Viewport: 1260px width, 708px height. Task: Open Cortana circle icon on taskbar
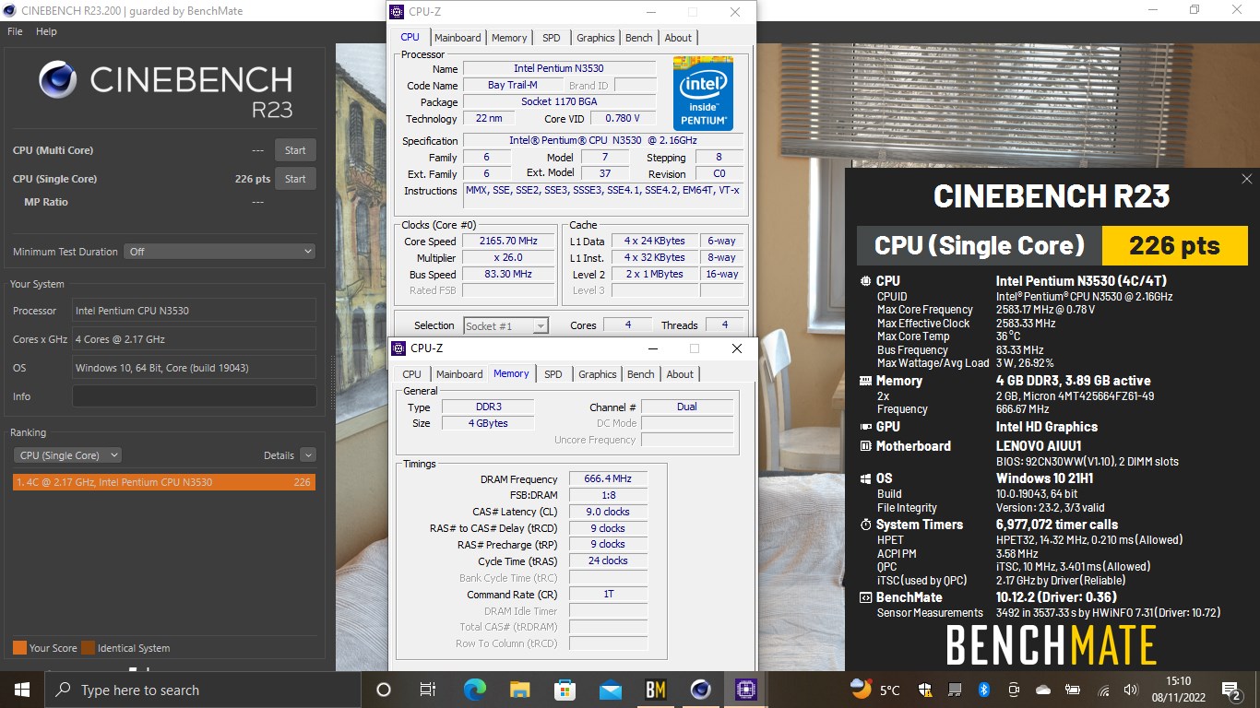click(384, 690)
